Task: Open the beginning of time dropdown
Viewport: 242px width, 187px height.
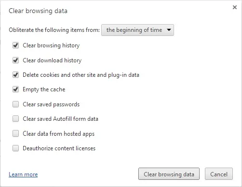Action: 137,30
